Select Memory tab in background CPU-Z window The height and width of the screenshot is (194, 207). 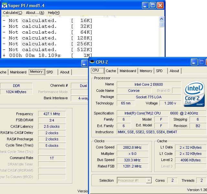pyautogui.click(x=37, y=72)
